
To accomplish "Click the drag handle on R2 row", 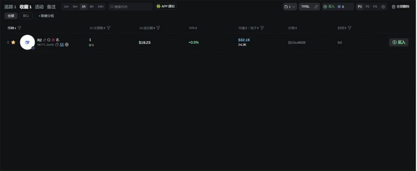I will pos(8,42).
